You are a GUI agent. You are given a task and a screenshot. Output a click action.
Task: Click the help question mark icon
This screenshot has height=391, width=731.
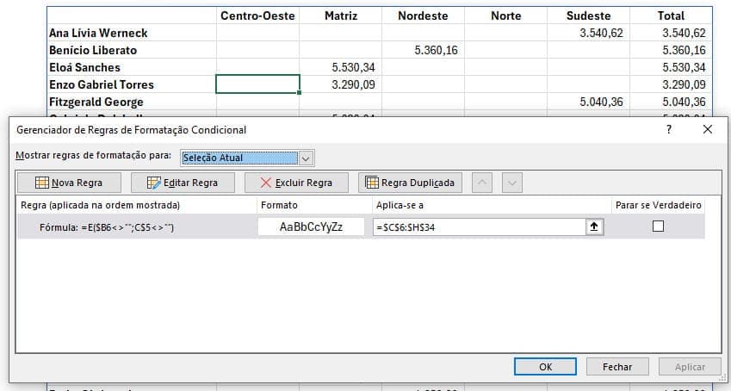coord(668,129)
